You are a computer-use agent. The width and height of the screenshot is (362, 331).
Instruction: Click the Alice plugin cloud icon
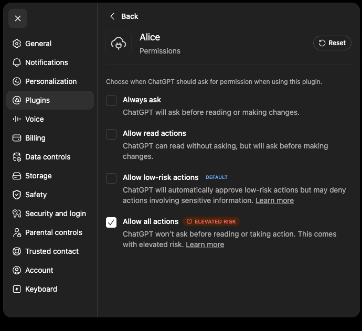pyautogui.click(x=119, y=43)
